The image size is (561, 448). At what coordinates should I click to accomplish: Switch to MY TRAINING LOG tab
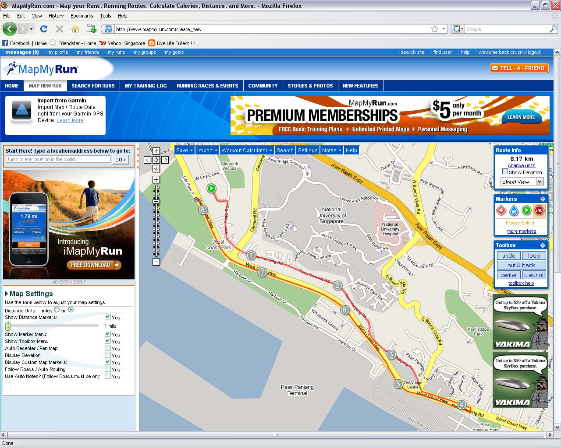click(146, 86)
